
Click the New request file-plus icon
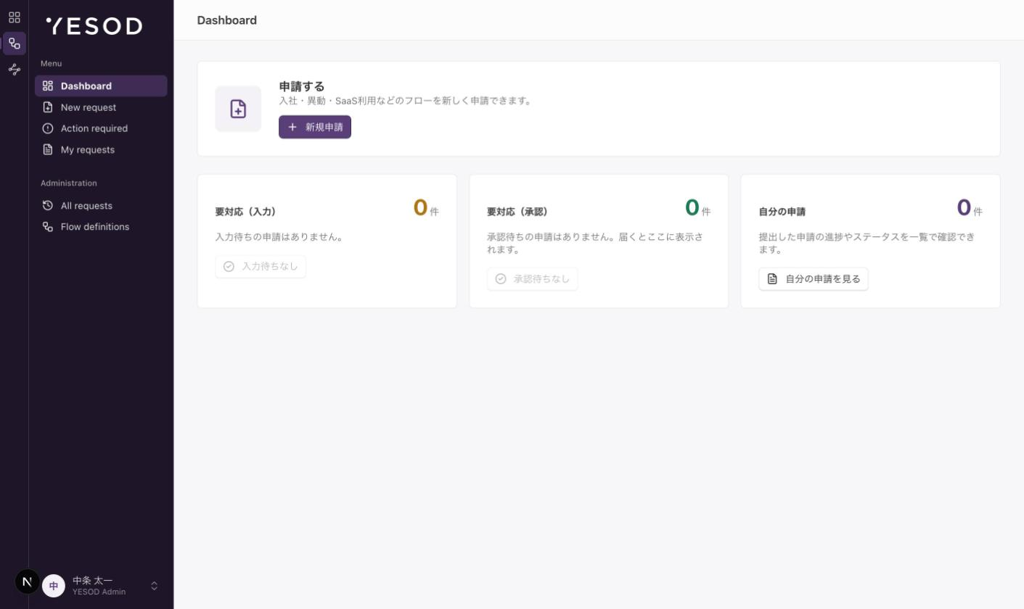[x=48, y=107]
